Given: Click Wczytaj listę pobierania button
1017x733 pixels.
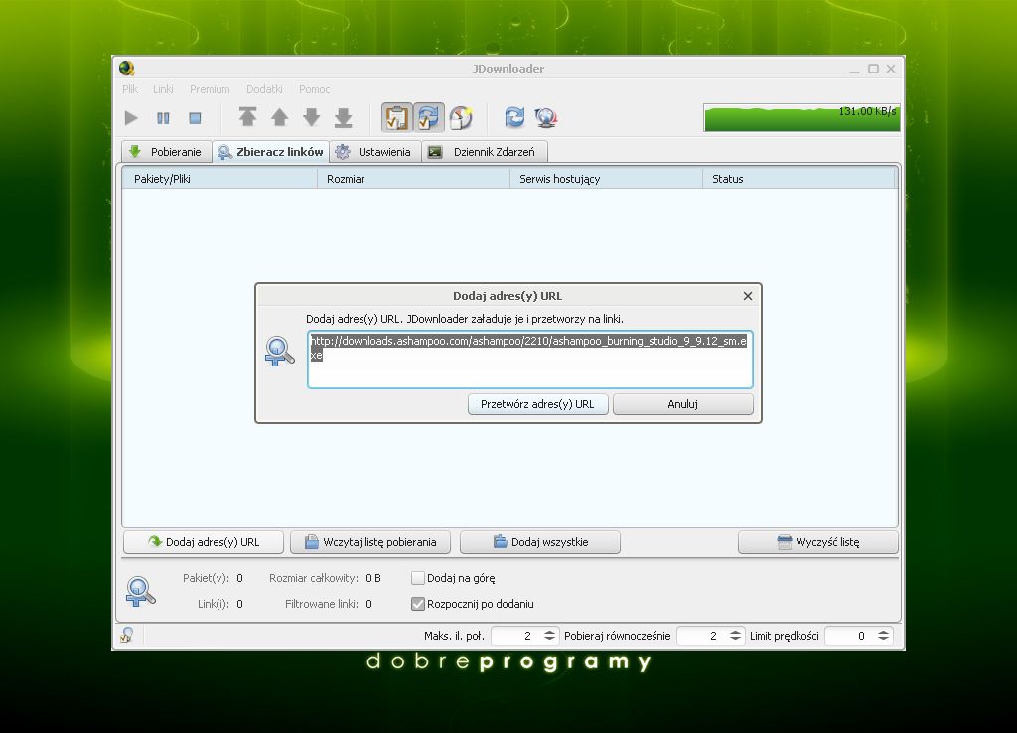Looking at the screenshot, I should [370, 542].
